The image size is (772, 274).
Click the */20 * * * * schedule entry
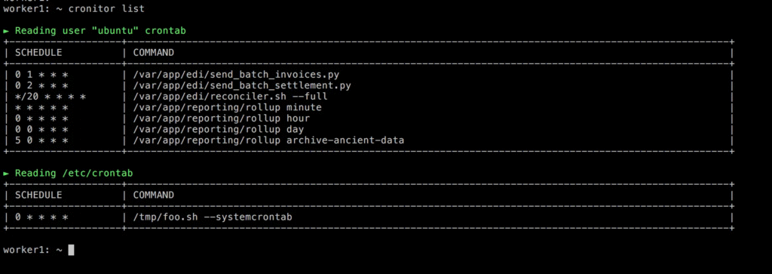[51, 97]
